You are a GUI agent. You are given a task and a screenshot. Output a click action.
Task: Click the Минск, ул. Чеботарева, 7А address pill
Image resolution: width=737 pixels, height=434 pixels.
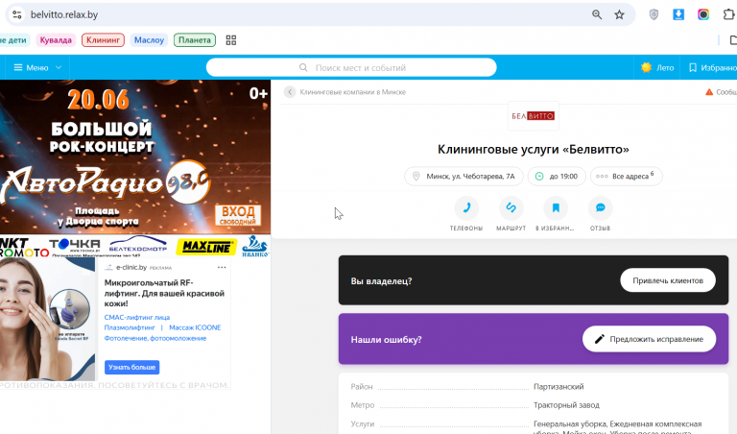point(464,177)
